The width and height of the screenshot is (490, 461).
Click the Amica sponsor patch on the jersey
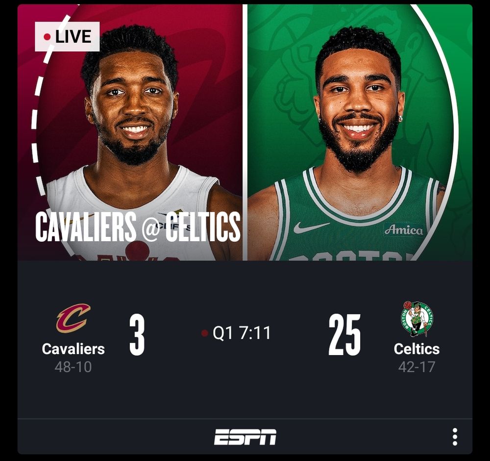coord(403,230)
